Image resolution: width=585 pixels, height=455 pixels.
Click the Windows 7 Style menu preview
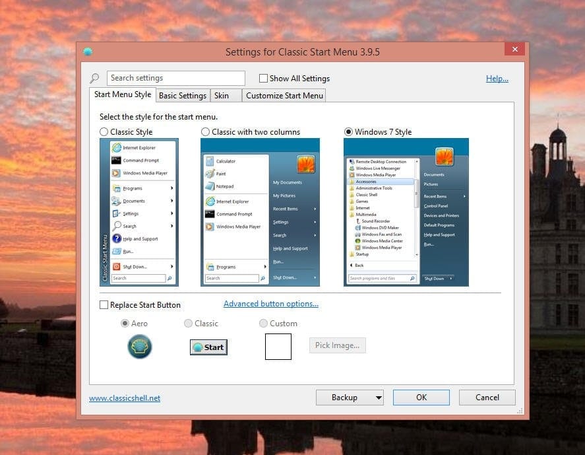[x=406, y=212]
